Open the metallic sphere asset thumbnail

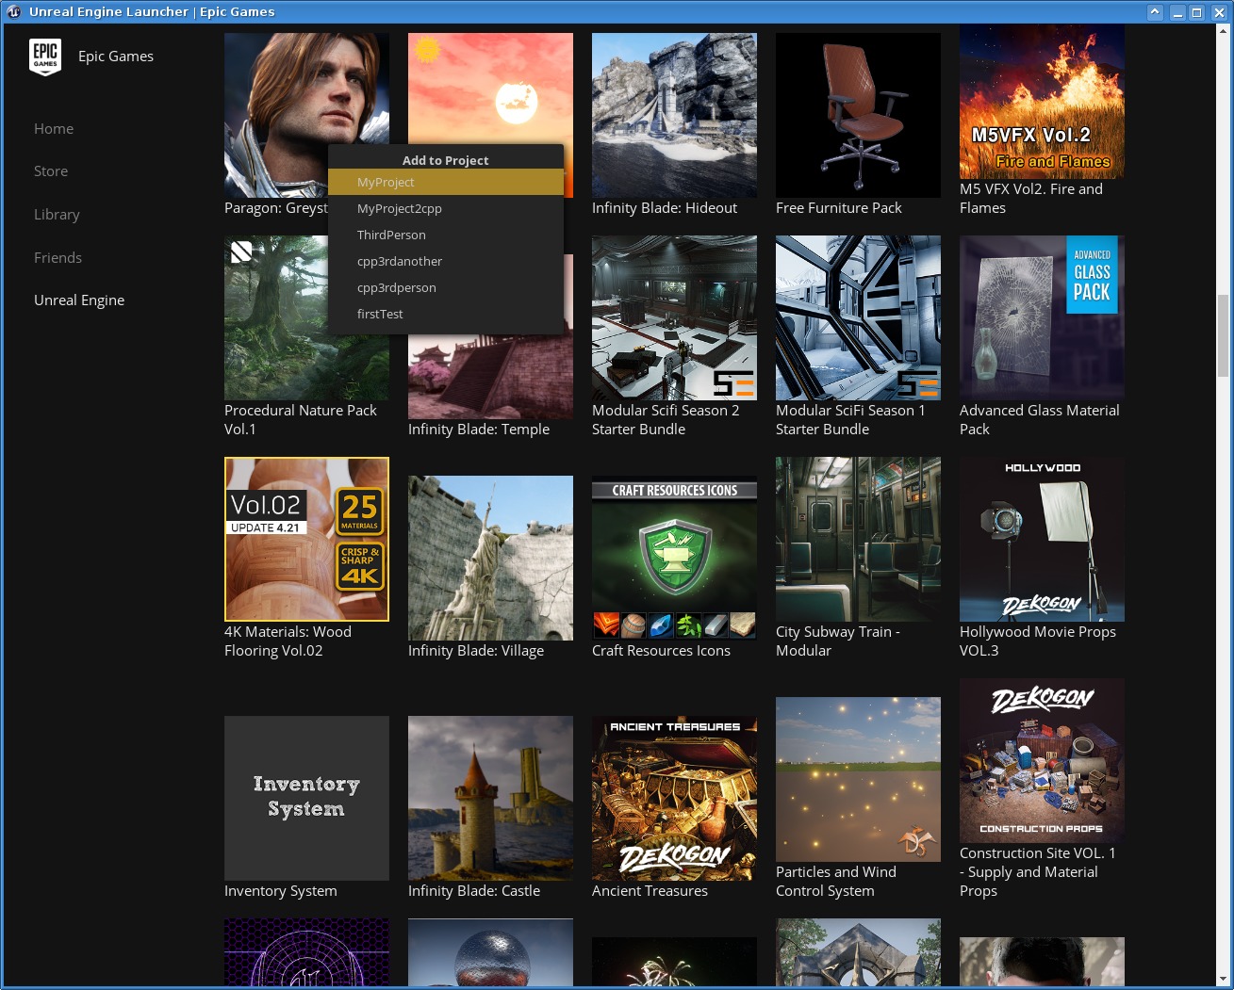coord(490,953)
